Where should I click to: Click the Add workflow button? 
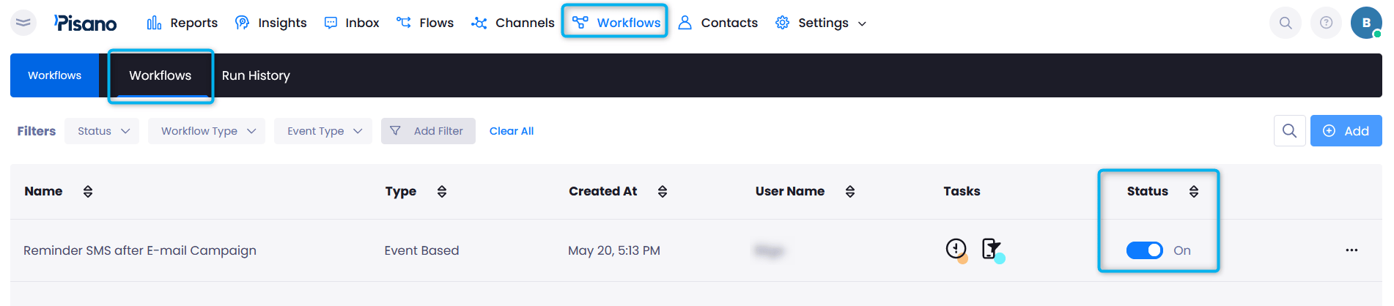1346,131
